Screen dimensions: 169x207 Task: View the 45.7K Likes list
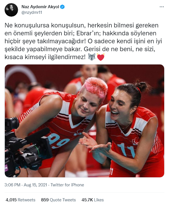(x=92, y=200)
